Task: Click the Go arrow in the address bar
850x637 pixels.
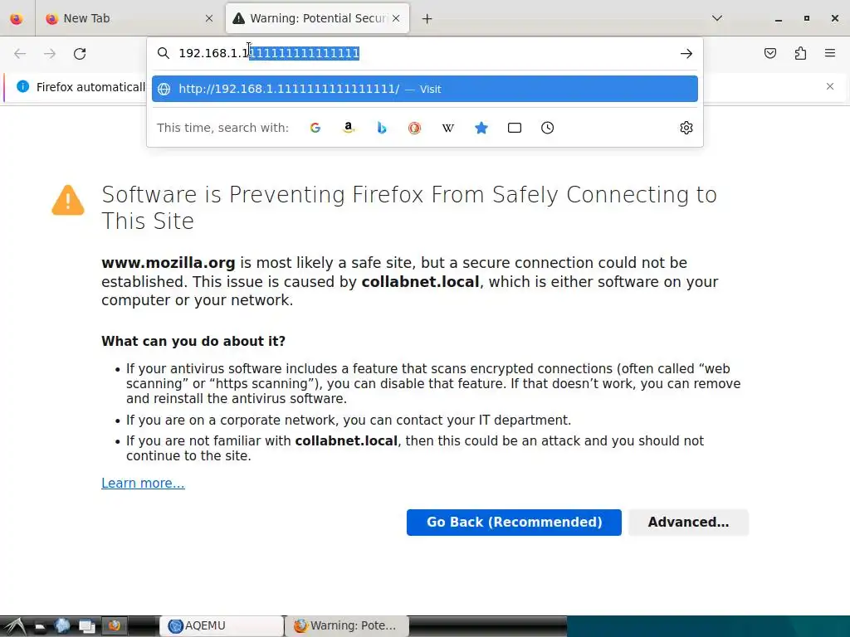Action: pos(686,53)
